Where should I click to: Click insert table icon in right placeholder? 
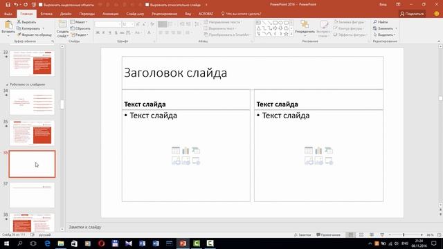click(309, 151)
